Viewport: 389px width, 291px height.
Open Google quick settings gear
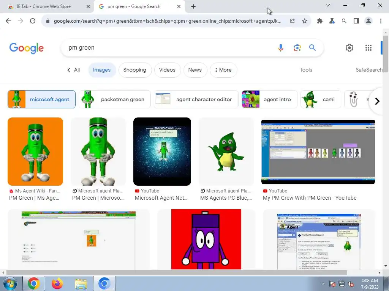tap(349, 48)
